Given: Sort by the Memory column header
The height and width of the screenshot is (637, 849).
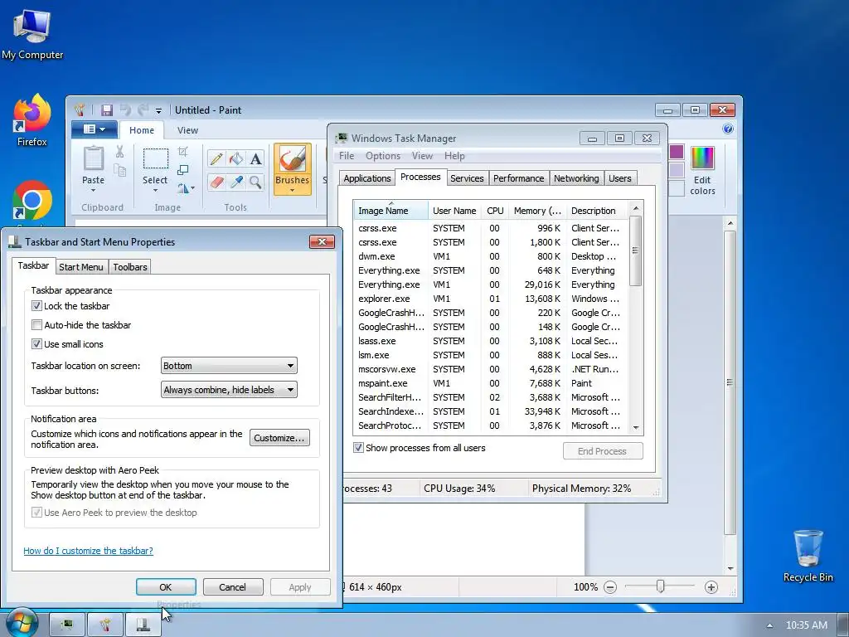Looking at the screenshot, I should click(x=537, y=211).
